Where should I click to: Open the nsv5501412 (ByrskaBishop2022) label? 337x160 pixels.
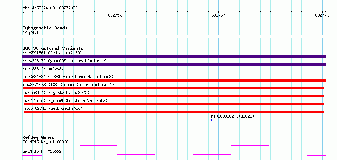pyautogui.click(x=56, y=92)
